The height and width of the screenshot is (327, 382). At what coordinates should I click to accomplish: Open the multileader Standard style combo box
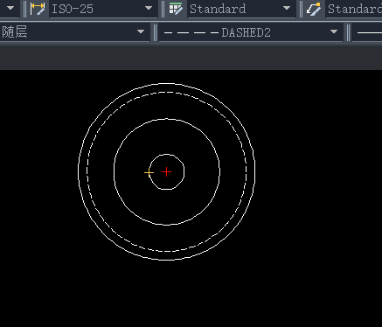click(354, 9)
